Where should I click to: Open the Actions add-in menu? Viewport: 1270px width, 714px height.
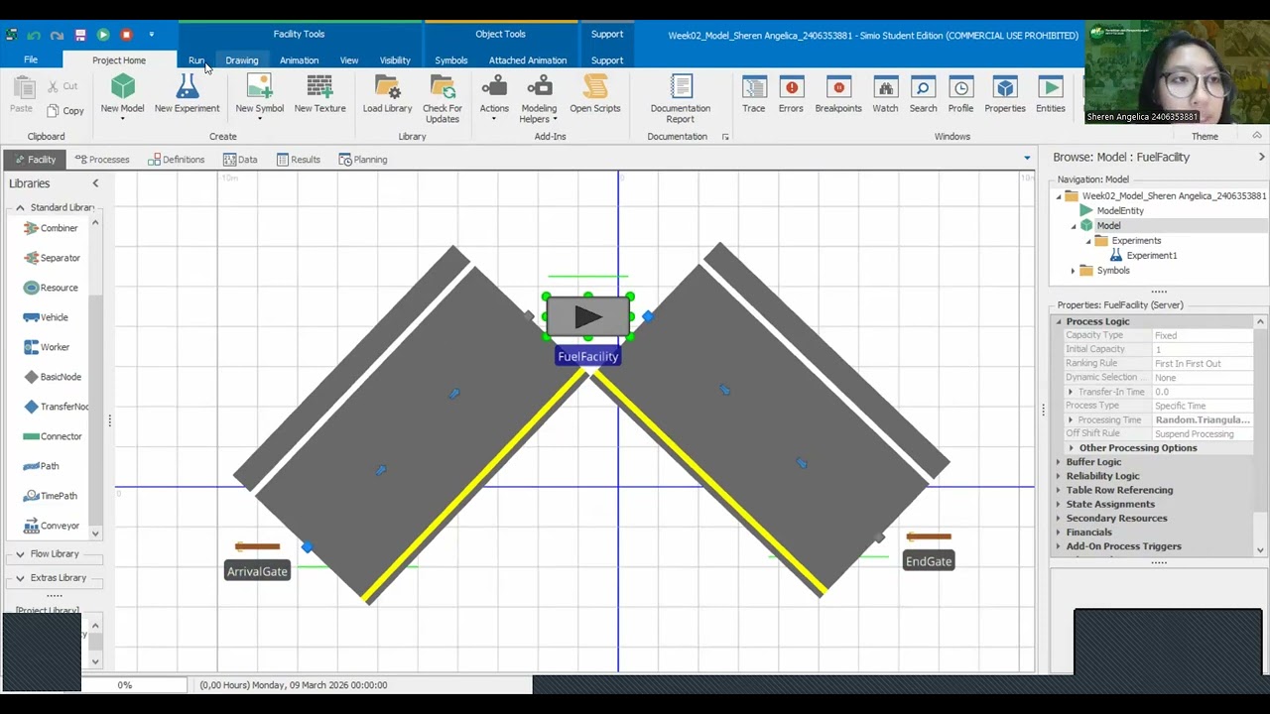494,96
